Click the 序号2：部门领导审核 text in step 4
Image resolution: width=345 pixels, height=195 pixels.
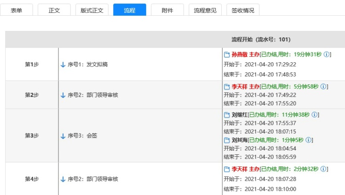93,179
